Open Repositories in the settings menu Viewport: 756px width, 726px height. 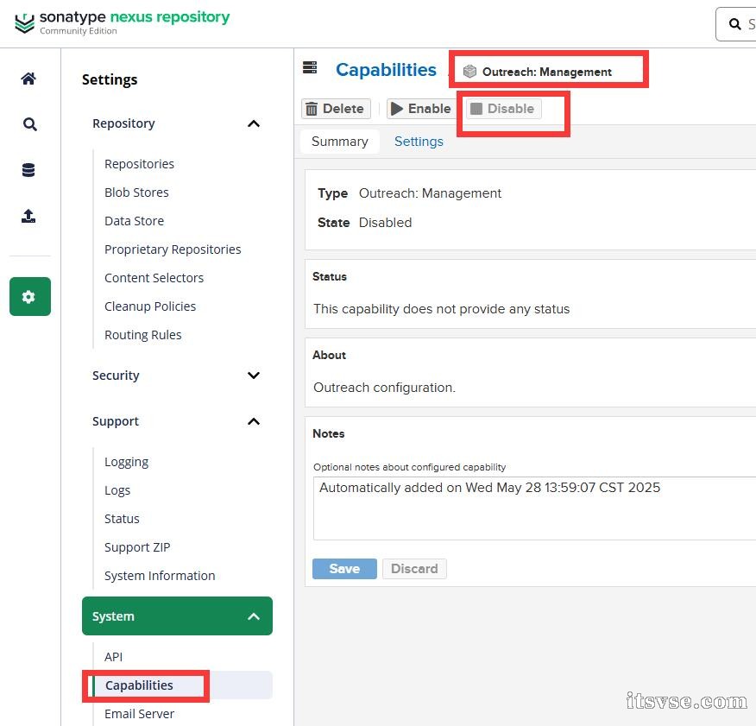139,164
